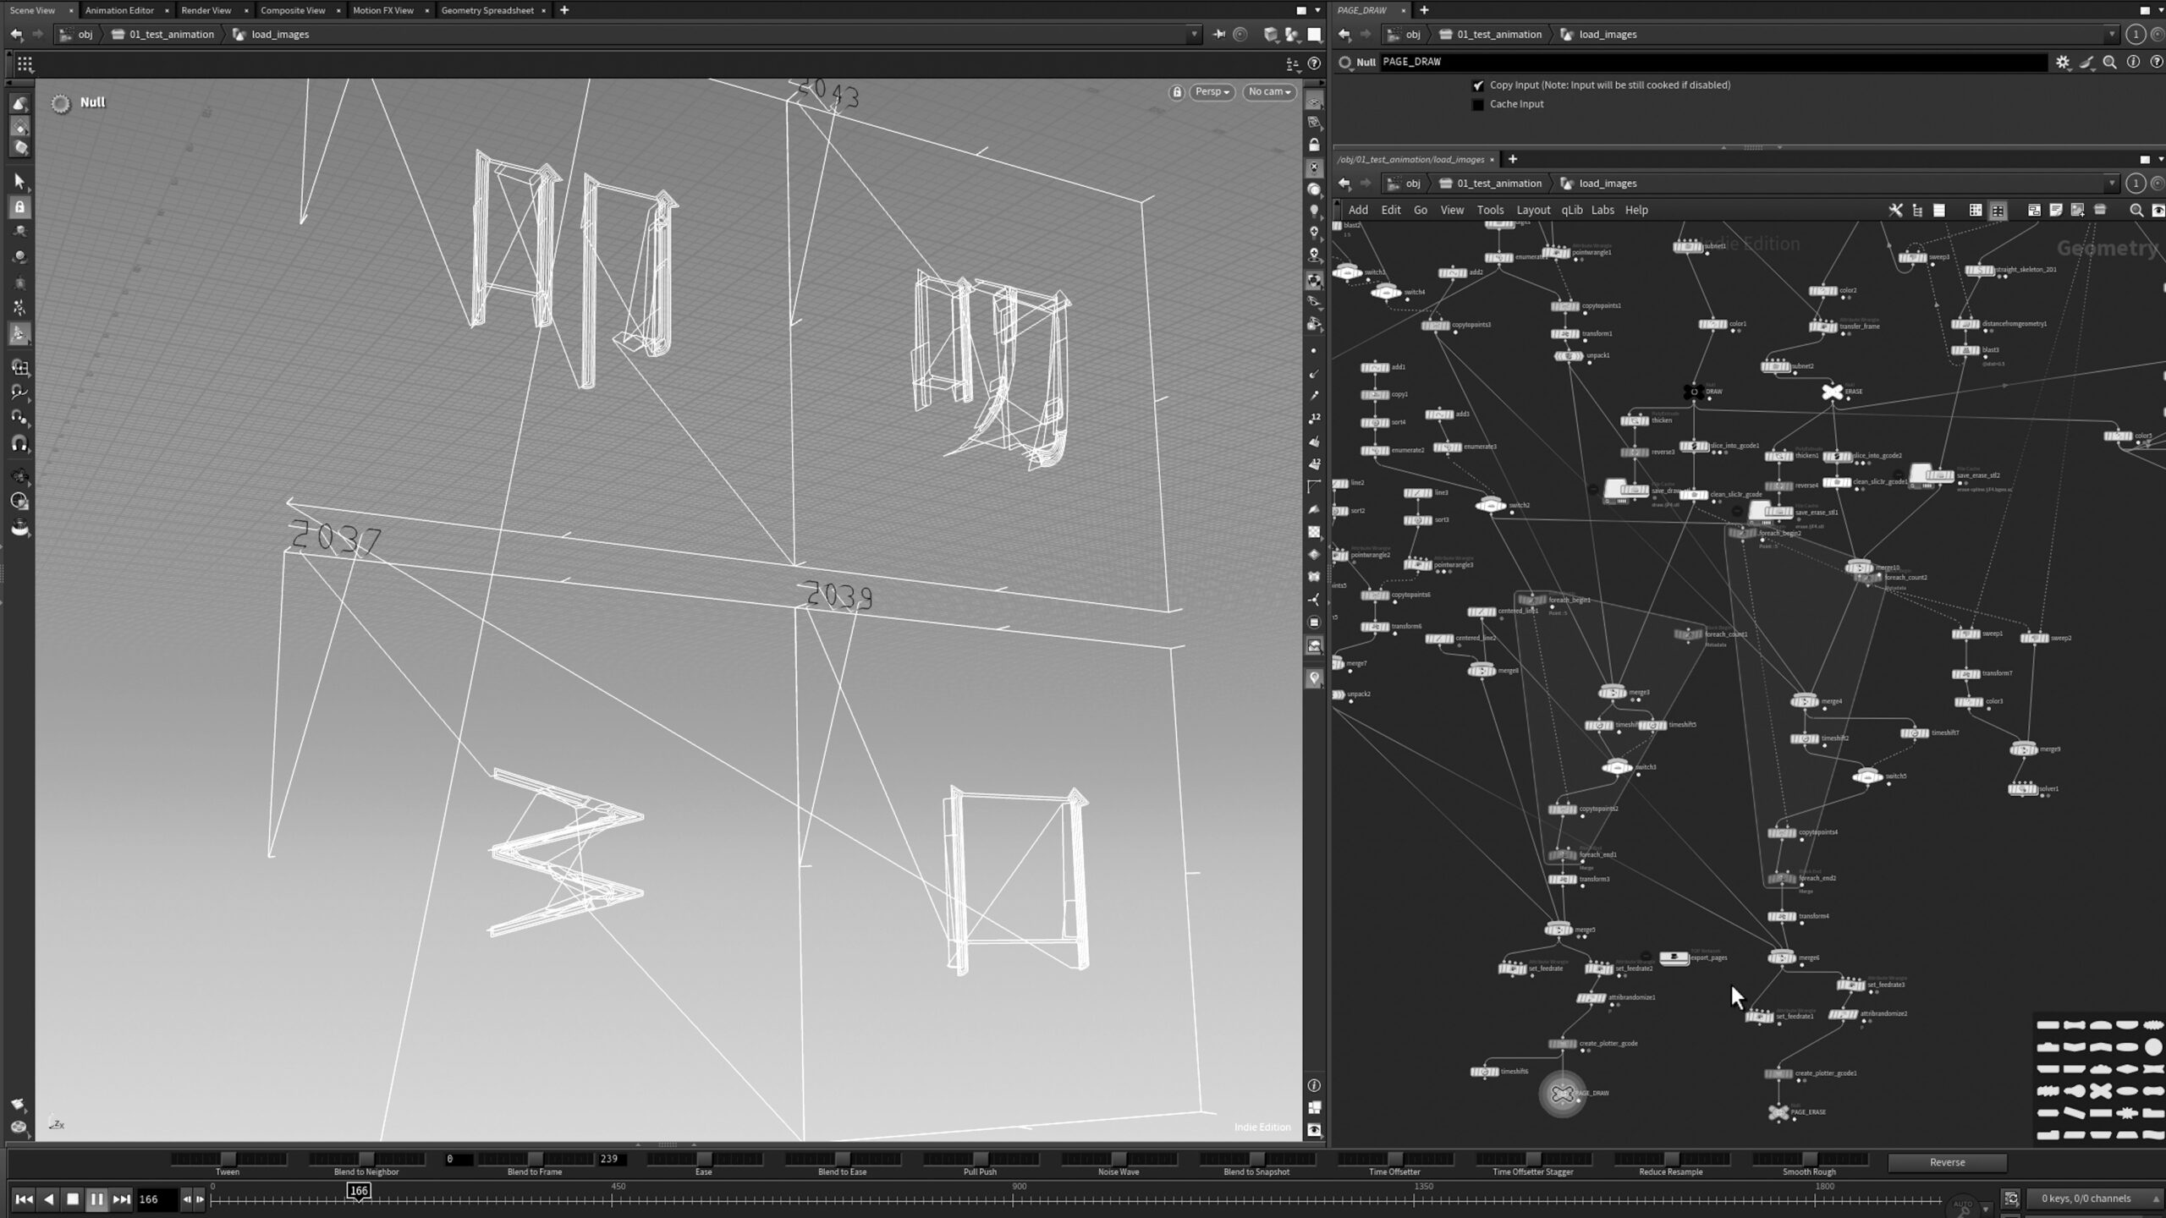Click the parameter pane info icon
Viewport: 2166px width, 1218px height.
click(x=2133, y=62)
